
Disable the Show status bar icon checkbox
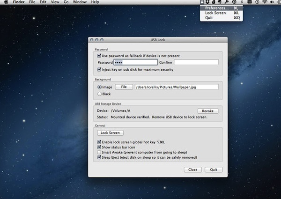click(x=99, y=147)
